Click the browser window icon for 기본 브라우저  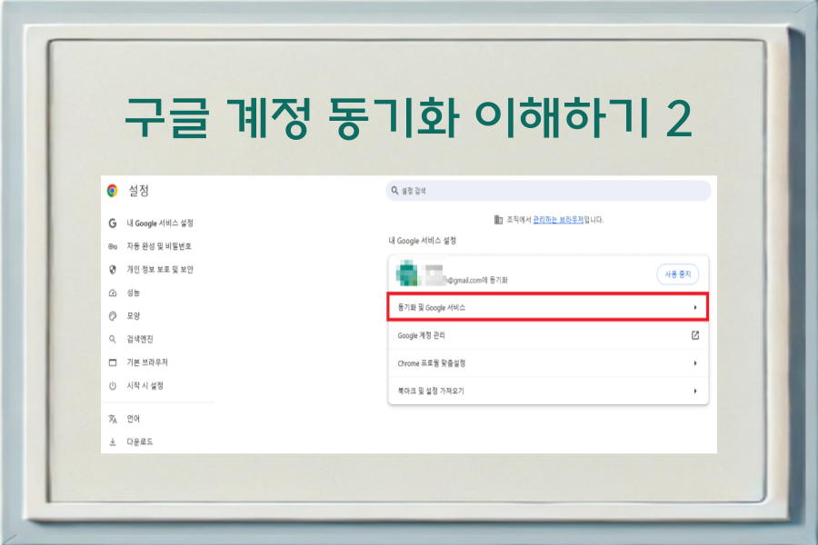pyautogui.click(x=112, y=362)
